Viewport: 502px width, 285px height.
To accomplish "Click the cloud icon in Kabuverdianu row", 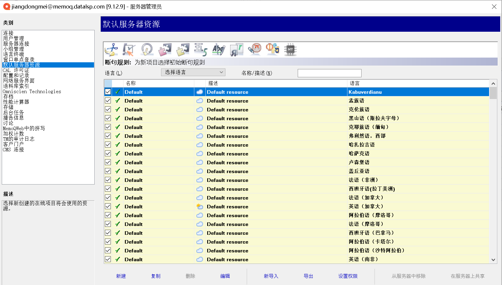I will (200, 92).
